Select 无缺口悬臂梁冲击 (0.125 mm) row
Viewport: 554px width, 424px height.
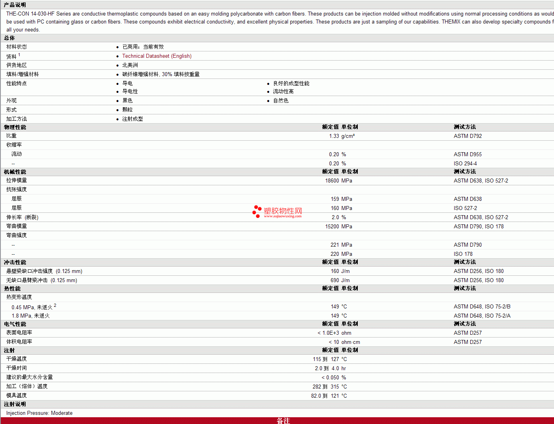click(x=42, y=281)
